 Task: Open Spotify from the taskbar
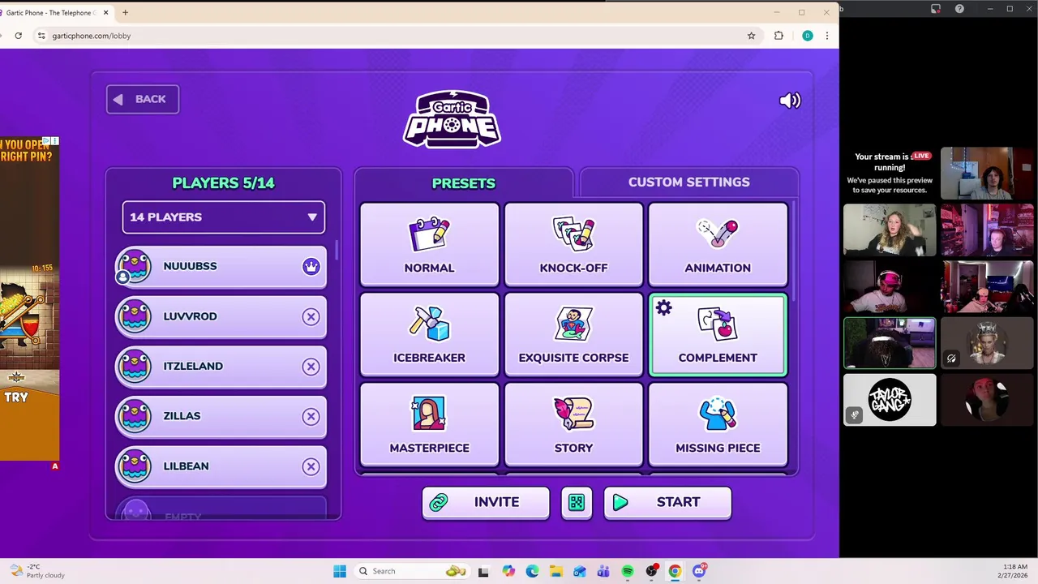[x=628, y=571]
